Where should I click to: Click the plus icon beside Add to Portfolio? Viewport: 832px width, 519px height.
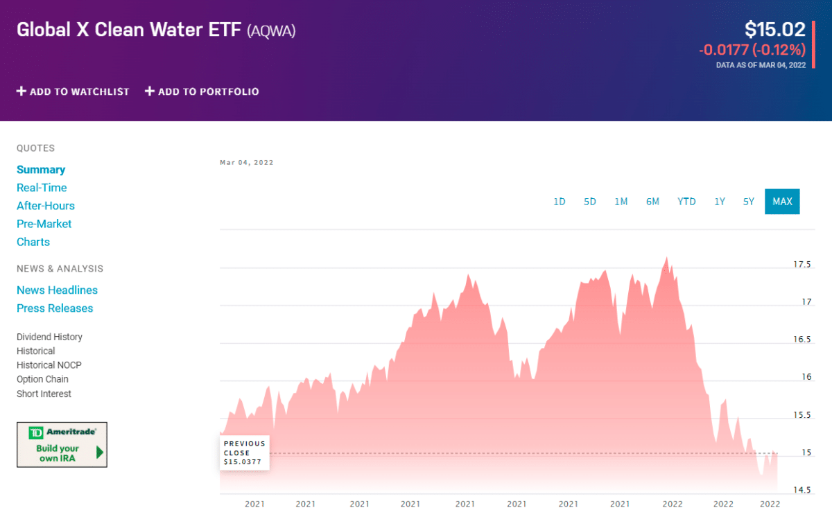tap(150, 91)
